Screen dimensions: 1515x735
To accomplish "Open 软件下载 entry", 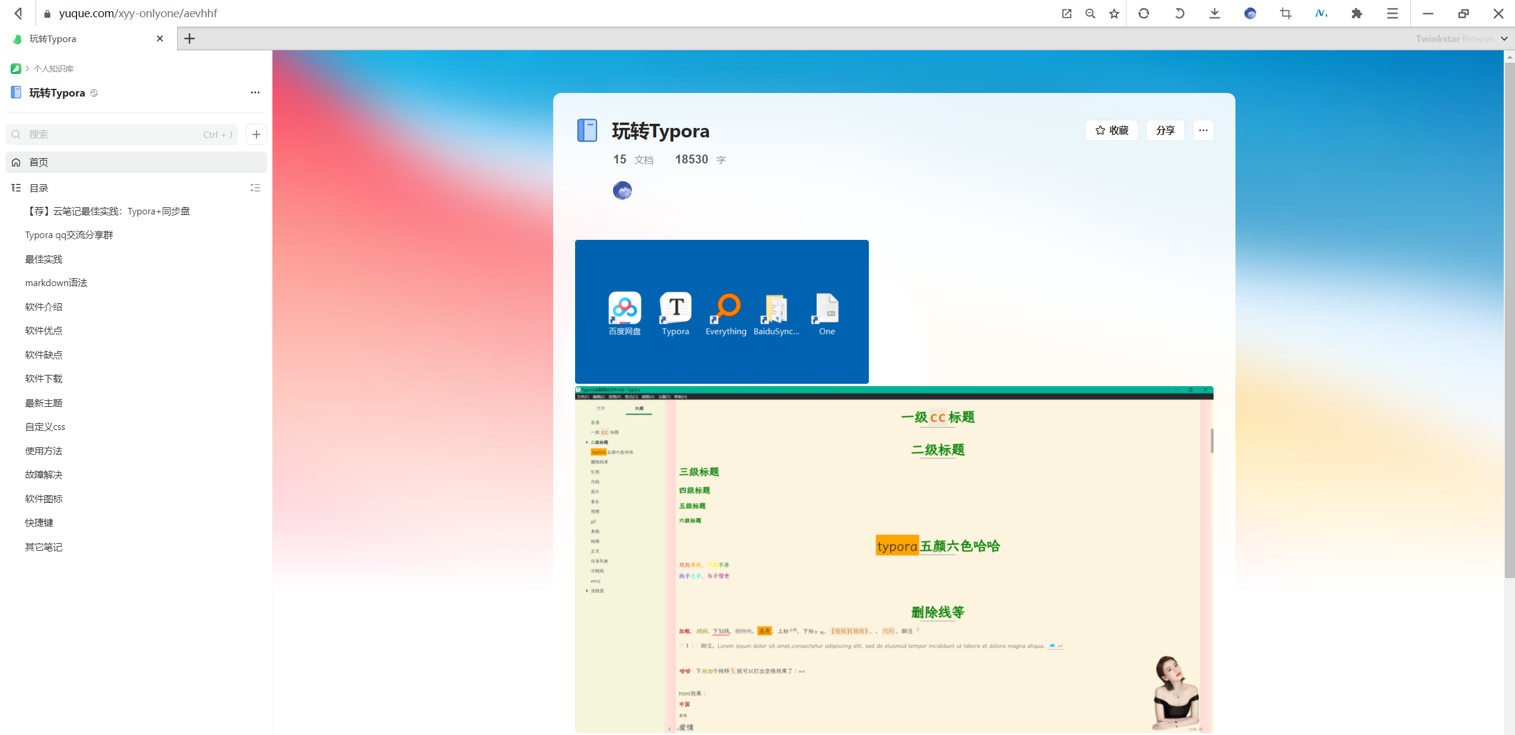I will tap(44, 379).
